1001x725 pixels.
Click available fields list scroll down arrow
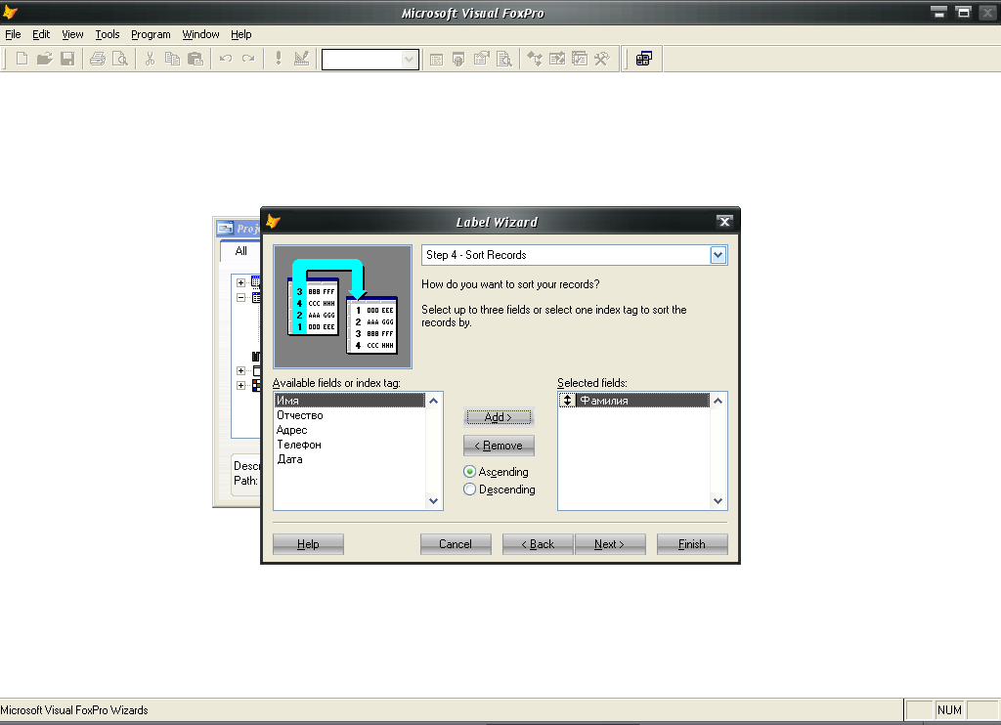point(433,501)
